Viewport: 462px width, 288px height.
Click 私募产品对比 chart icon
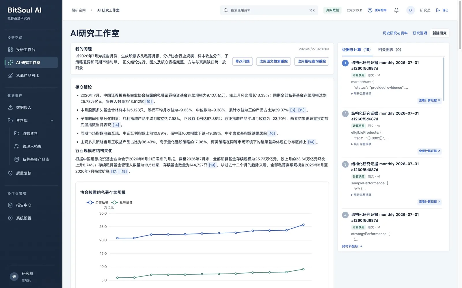click(10, 75)
